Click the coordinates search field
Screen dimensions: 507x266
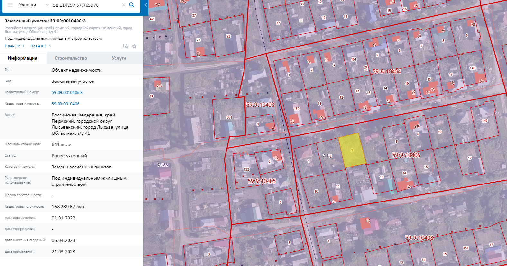tap(85, 5)
